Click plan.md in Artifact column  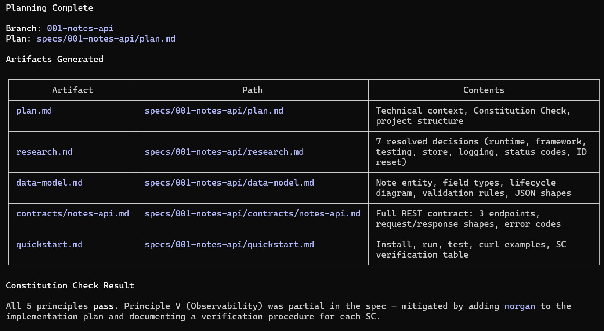[x=34, y=111]
